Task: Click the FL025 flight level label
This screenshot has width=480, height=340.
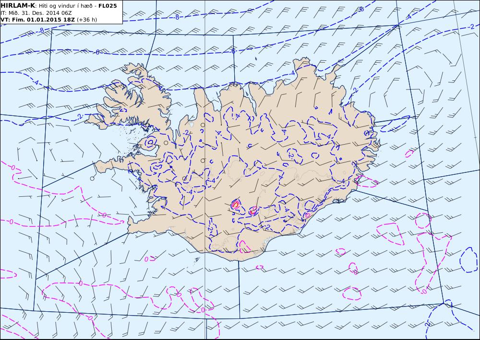Action: coord(108,6)
